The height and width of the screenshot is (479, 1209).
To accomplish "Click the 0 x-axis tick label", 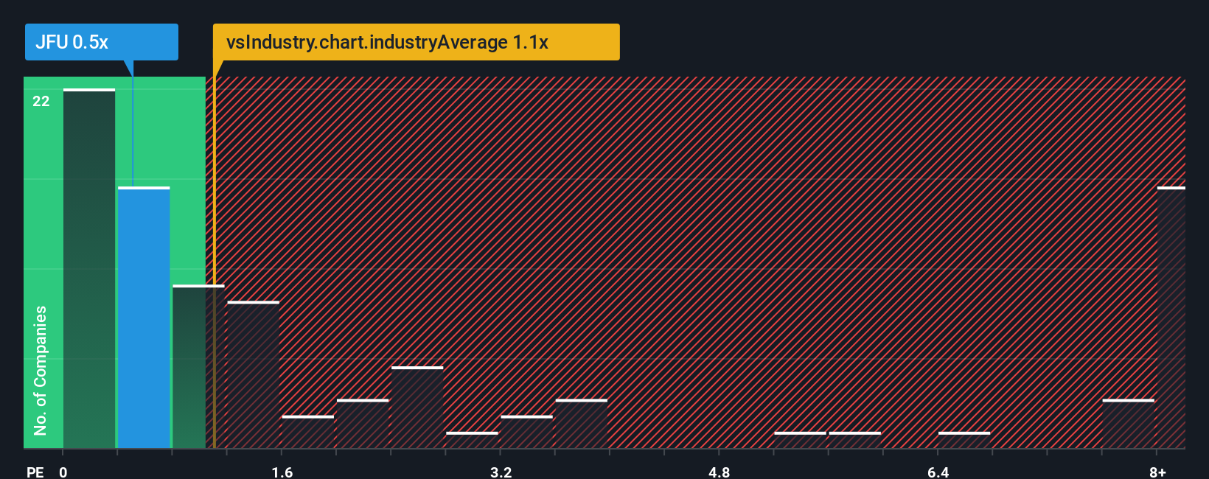I will click(63, 472).
